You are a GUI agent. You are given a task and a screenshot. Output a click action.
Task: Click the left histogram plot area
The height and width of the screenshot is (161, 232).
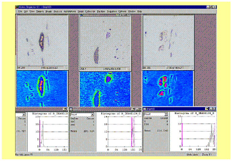(x=53, y=131)
